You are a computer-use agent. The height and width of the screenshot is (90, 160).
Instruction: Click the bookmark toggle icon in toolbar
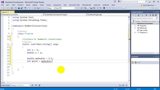tap(104, 8)
